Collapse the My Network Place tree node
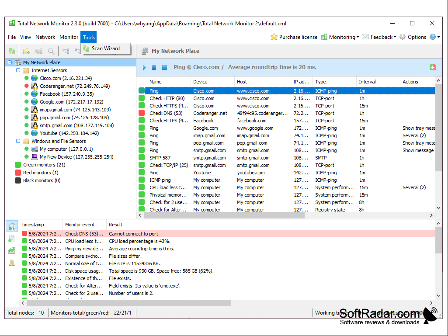Image resolution: width=448 pixels, height=336 pixels. 10,62
